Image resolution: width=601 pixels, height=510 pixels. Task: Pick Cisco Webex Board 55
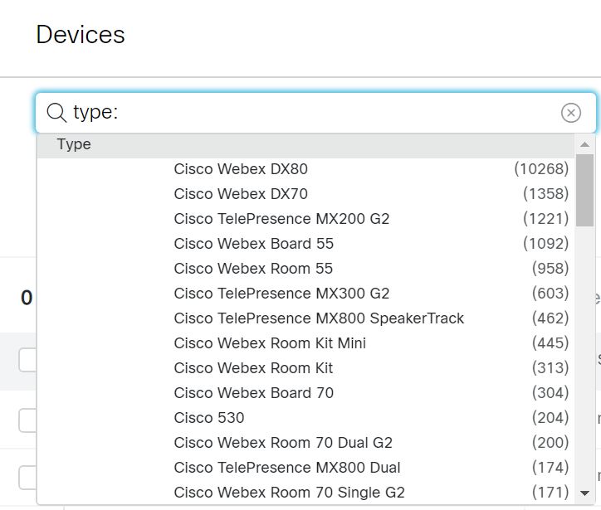(305, 244)
